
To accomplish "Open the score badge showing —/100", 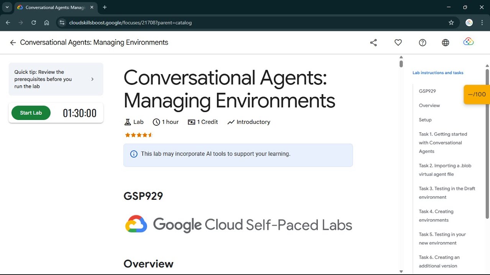I will 477,94.
